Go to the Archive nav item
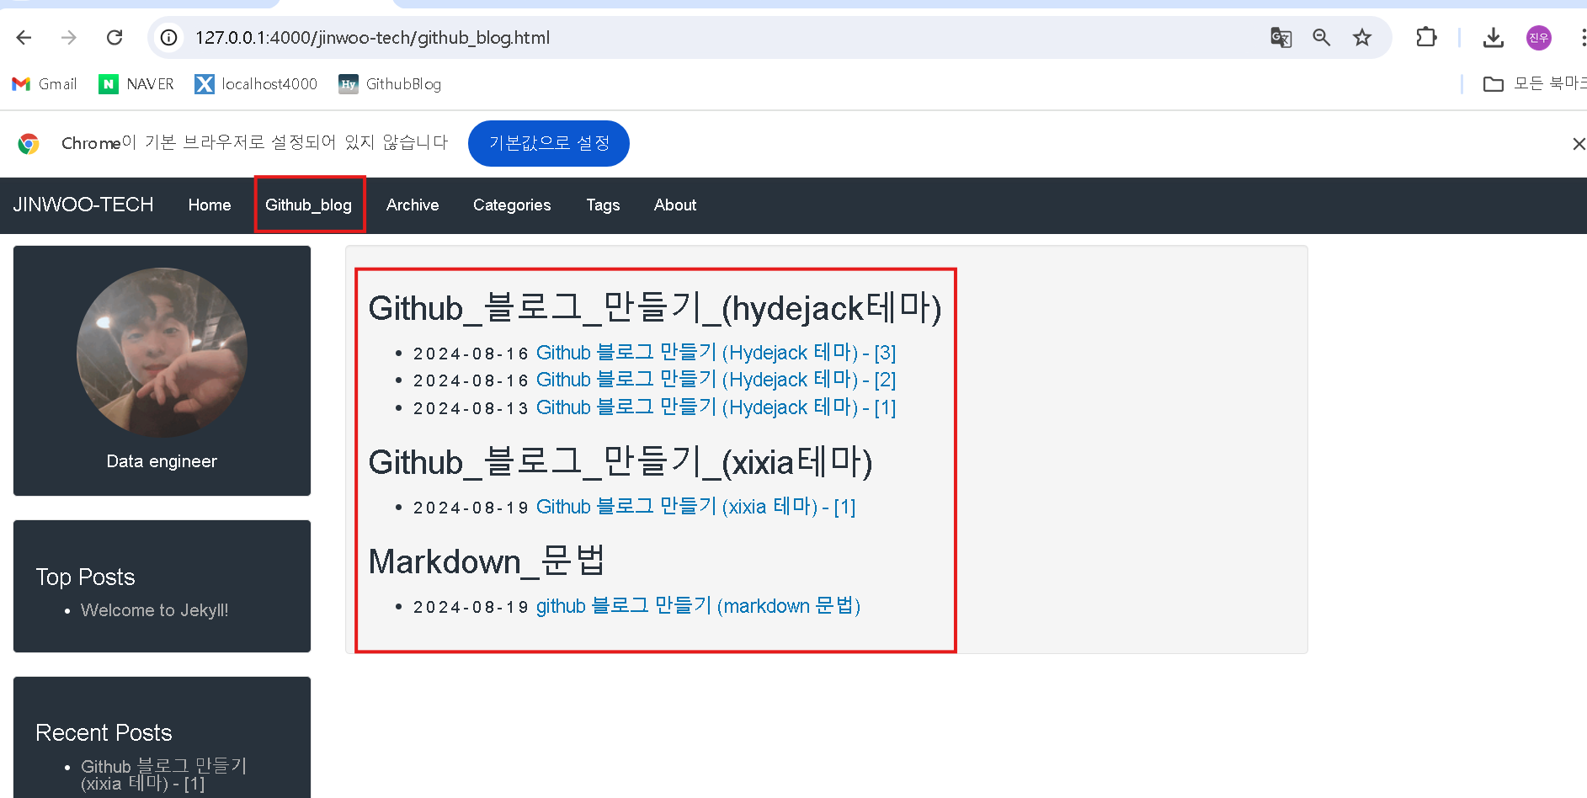The width and height of the screenshot is (1587, 798). [413, 205]
